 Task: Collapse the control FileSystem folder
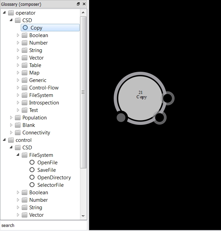tap(18, 155)
